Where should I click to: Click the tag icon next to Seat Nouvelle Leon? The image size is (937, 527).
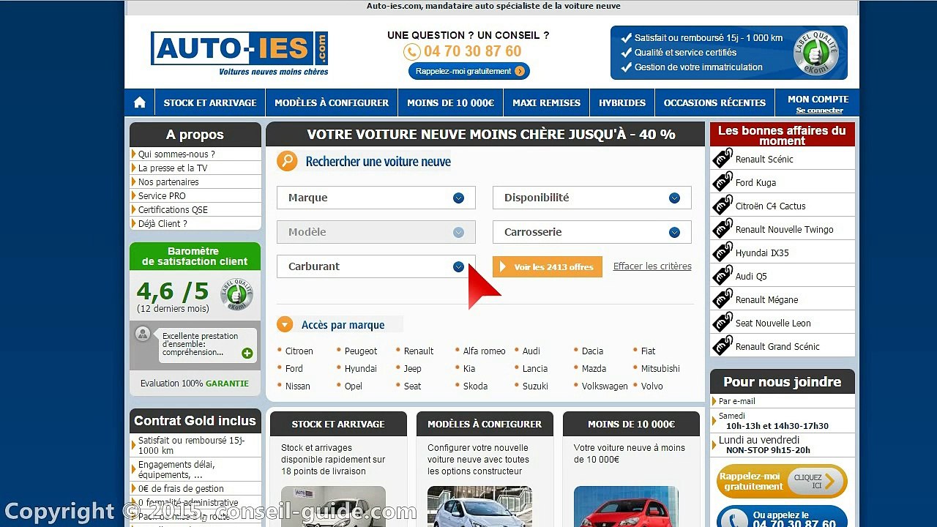723,322
